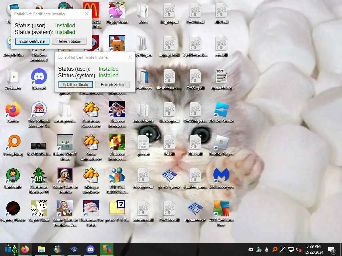Click Refresh Status in the lower installer window
Viewport: 342px width, 256px height.
tap(113, 84)
